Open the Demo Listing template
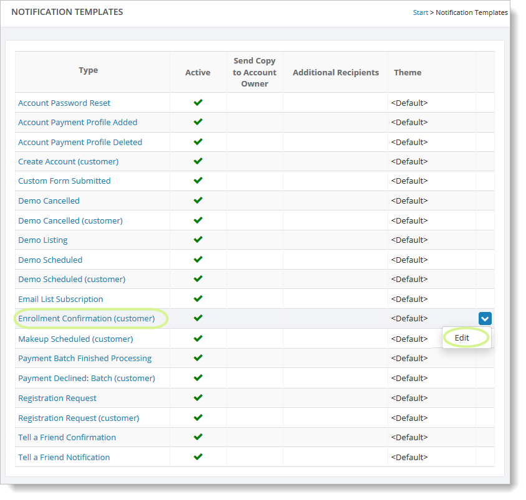Image resolution: width=526 pixels, height=500 pixels. point(42,240)
